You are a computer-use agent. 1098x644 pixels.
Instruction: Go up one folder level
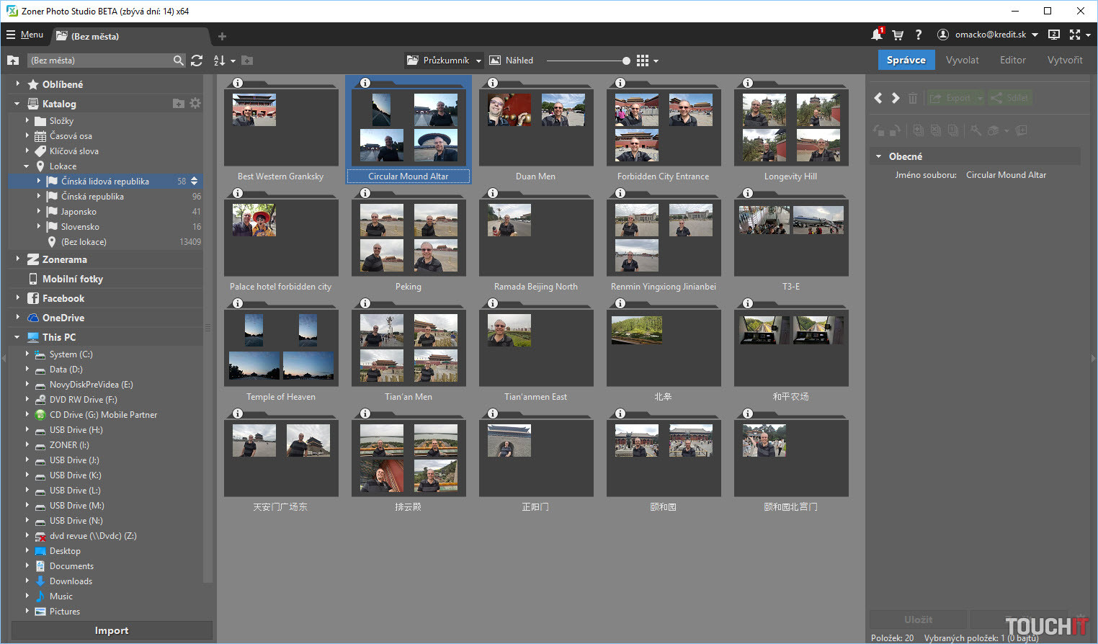click(13, 61)
